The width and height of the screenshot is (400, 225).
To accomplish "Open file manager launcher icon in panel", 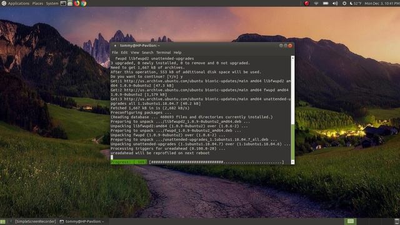I will [x=69, y=3].
